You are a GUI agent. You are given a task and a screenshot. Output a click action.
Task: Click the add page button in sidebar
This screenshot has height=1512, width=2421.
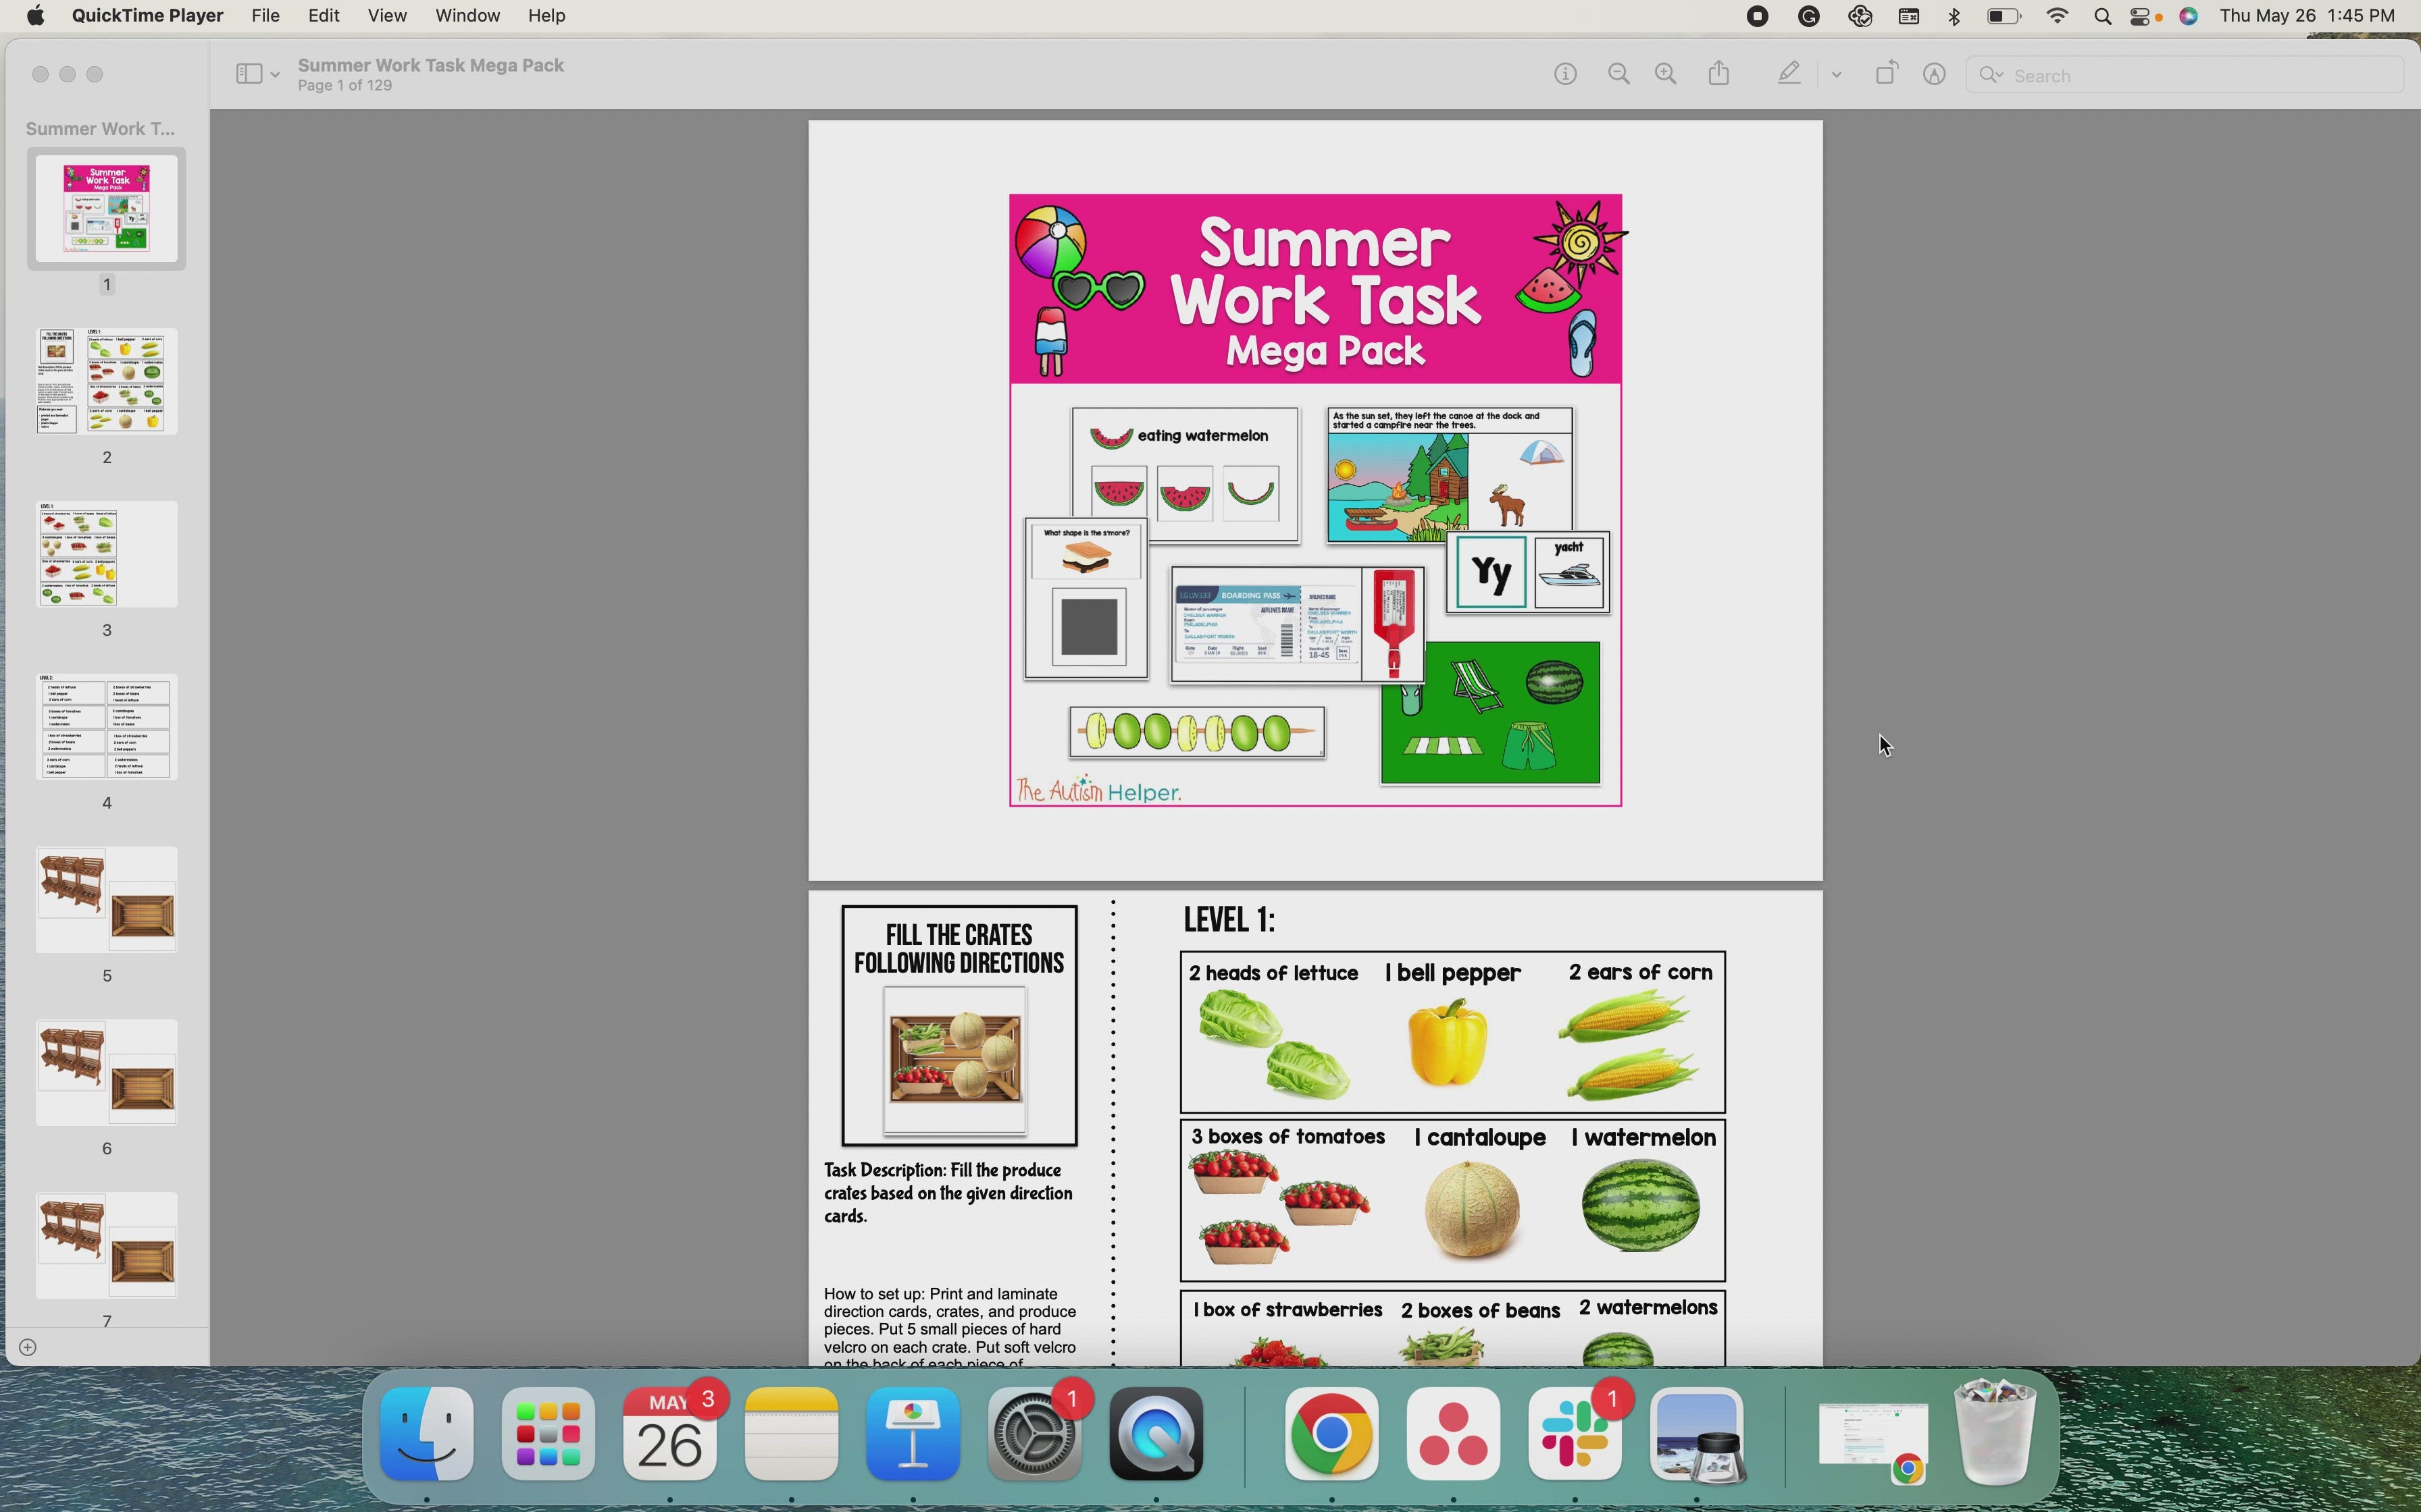(27, 1347)
